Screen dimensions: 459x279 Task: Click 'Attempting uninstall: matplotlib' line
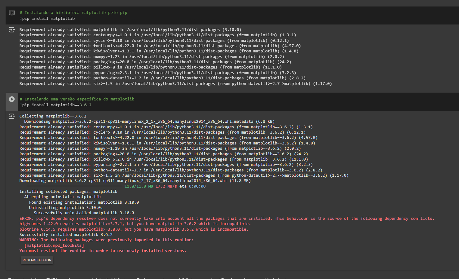(x=62, y=197)
